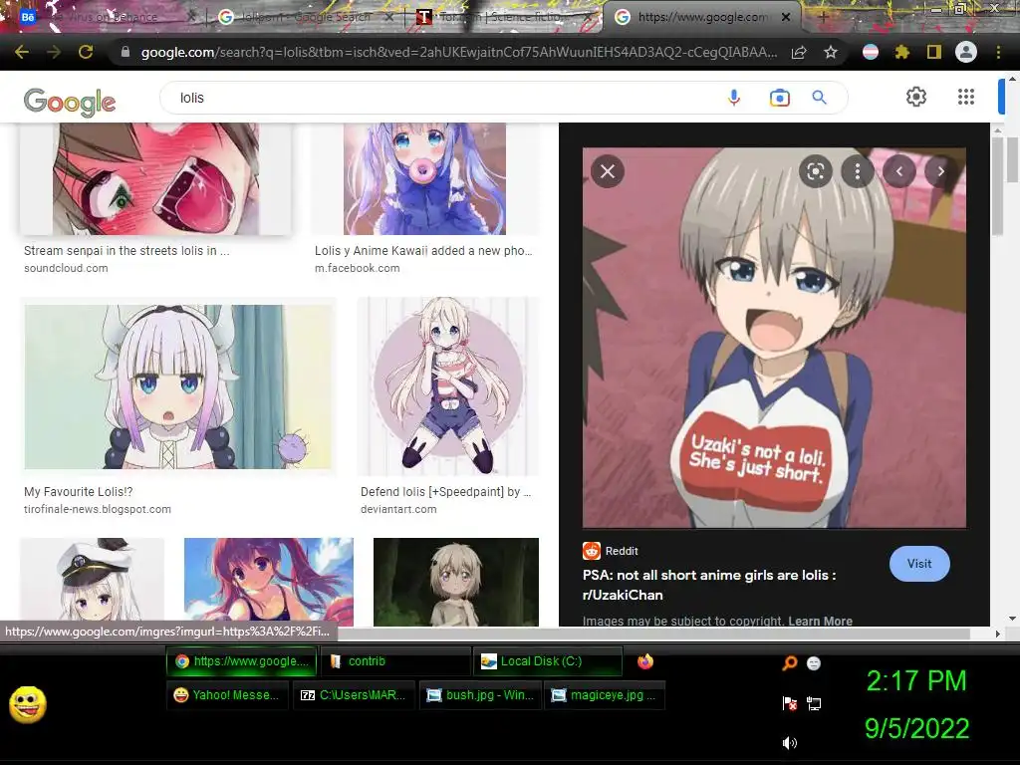Click the Visit button
The width and height of the screenshot is (1020, 765).
pos(919,564)
